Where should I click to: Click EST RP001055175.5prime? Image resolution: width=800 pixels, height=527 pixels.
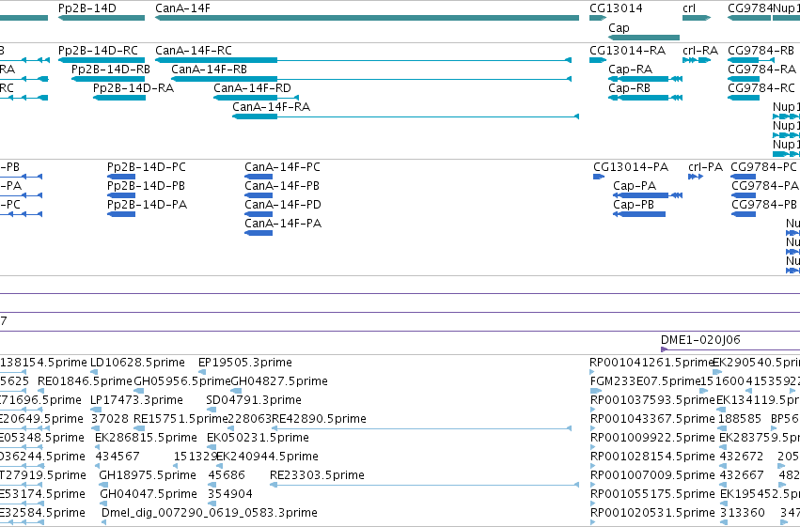point(652,494)
